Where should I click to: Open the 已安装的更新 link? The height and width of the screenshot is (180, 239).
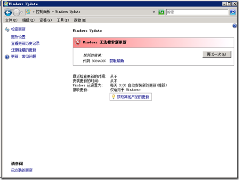pos(22,170)
